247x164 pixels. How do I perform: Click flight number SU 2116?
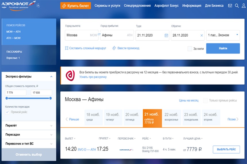tap(147, 148)
